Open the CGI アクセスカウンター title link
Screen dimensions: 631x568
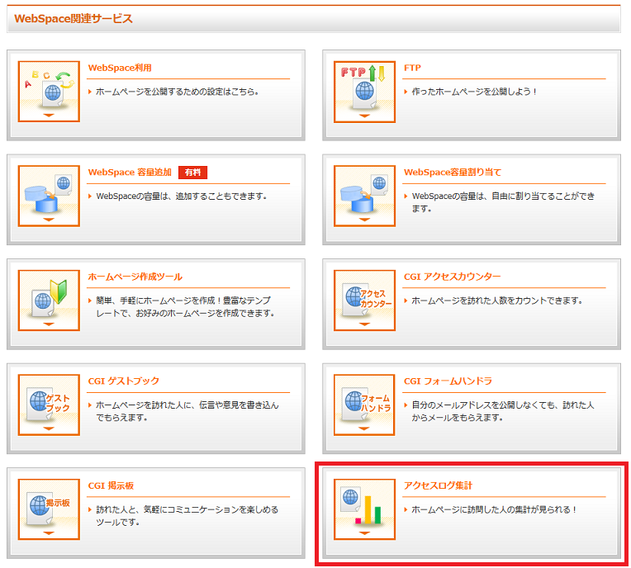click(x=453, y=277)
